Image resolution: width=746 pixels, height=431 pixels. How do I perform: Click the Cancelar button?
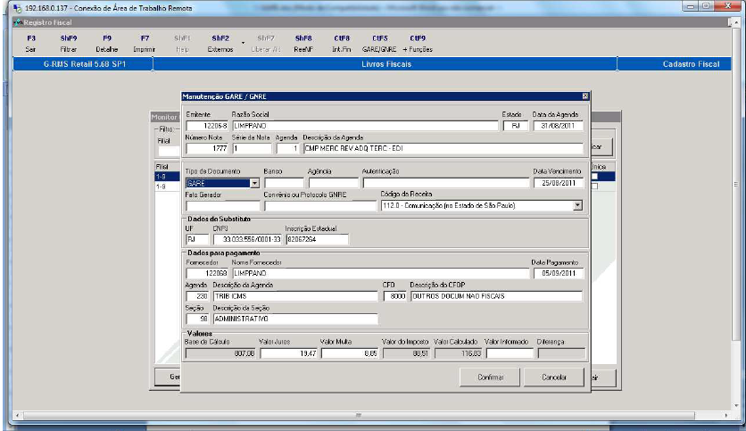click(x=554, y=377)
